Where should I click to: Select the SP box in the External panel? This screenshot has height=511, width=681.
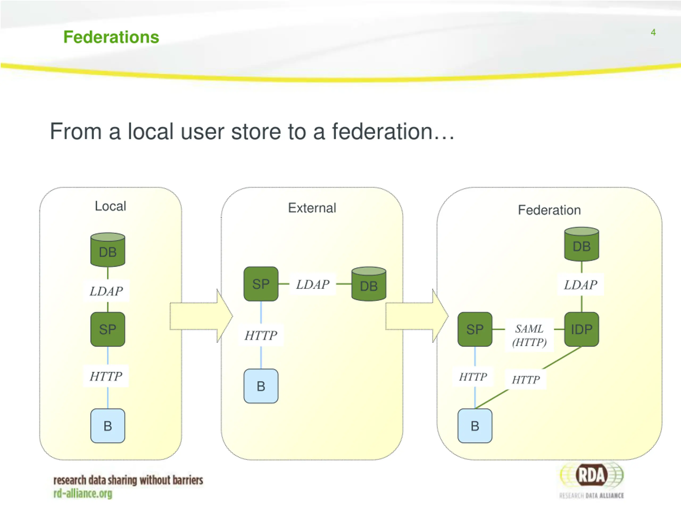[261, 284]
